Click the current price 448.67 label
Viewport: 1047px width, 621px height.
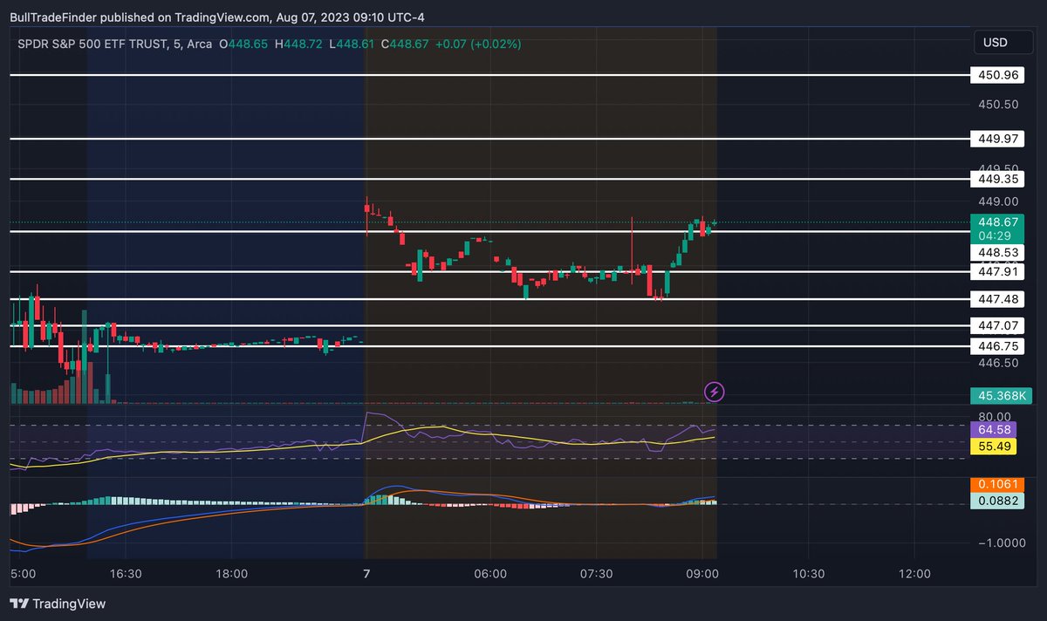pos(998,222)
